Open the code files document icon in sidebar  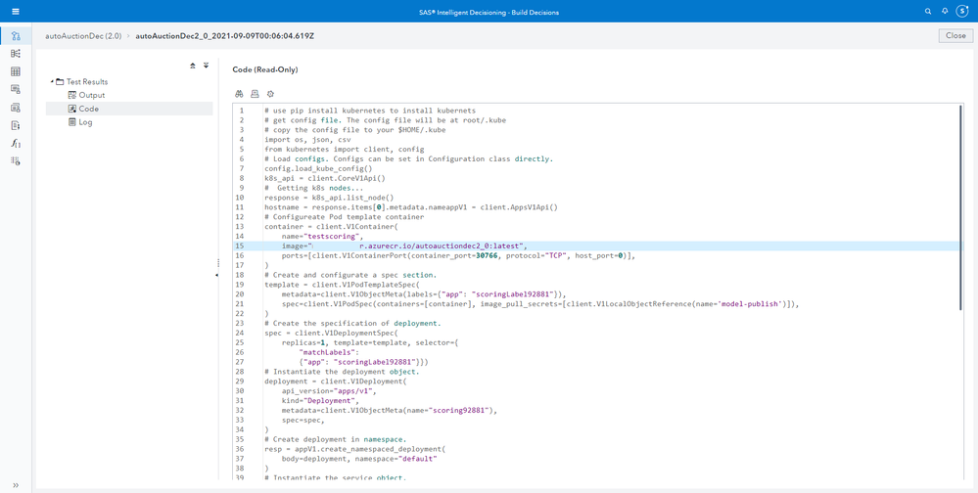[16, 125]
